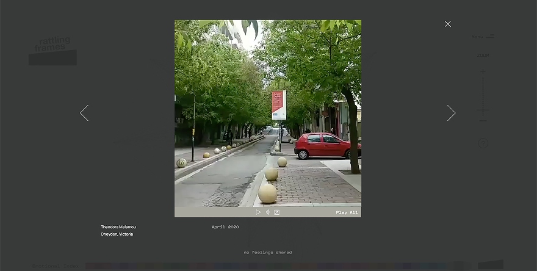Click the street video thumbnail image
This screenshot has width=537, height=271.
click(x=267, y=113)
